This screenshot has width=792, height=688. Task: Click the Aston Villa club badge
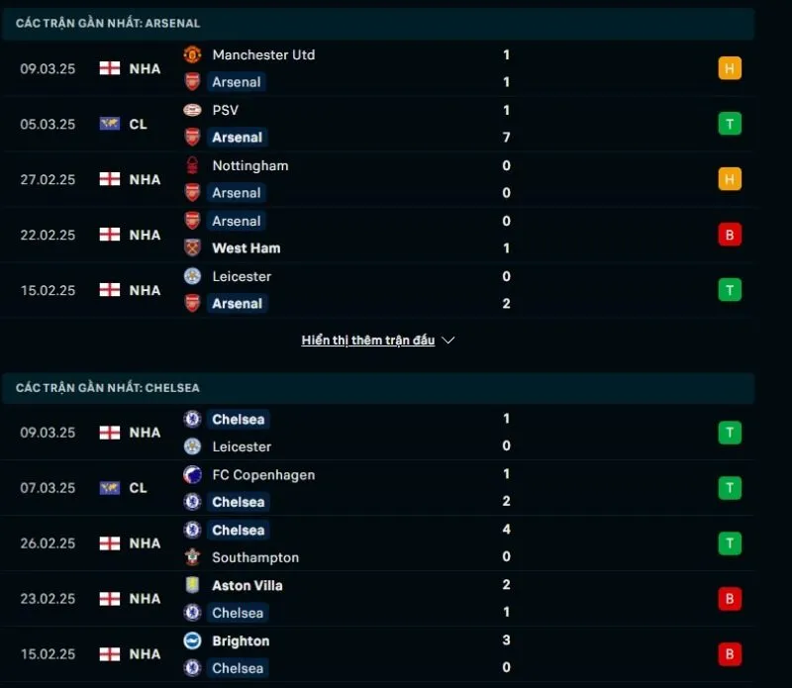(190, 586)
